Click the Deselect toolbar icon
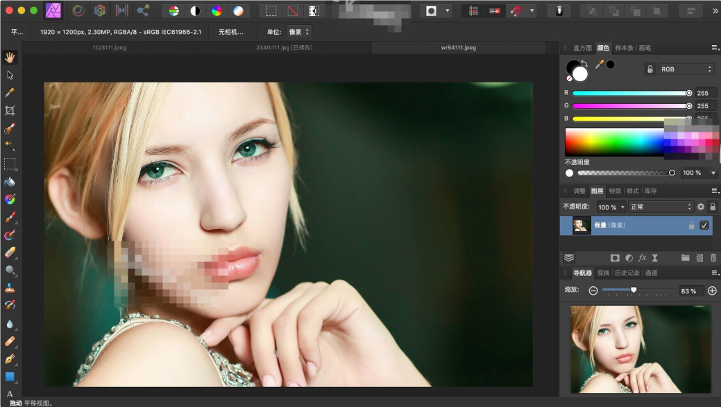This screenshot has width=721, height=407. click(x=292, y=11)
